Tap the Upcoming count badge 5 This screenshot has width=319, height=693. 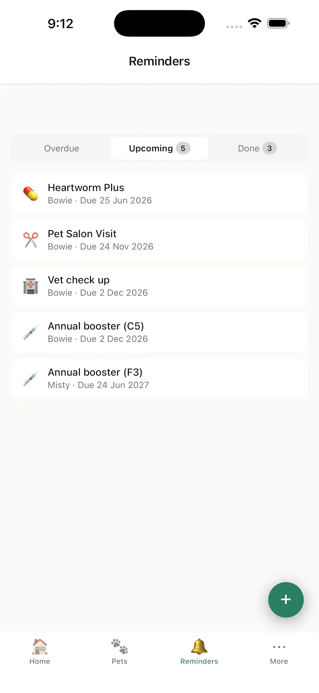coord(183,148)
